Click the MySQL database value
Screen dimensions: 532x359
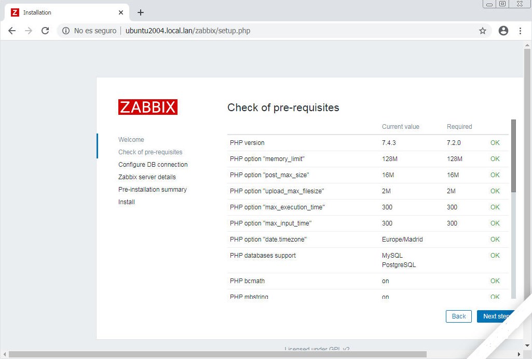(392, 256)
